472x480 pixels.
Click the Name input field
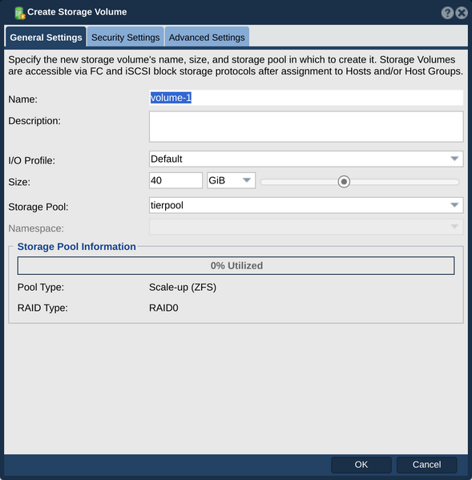pos(306,98)
